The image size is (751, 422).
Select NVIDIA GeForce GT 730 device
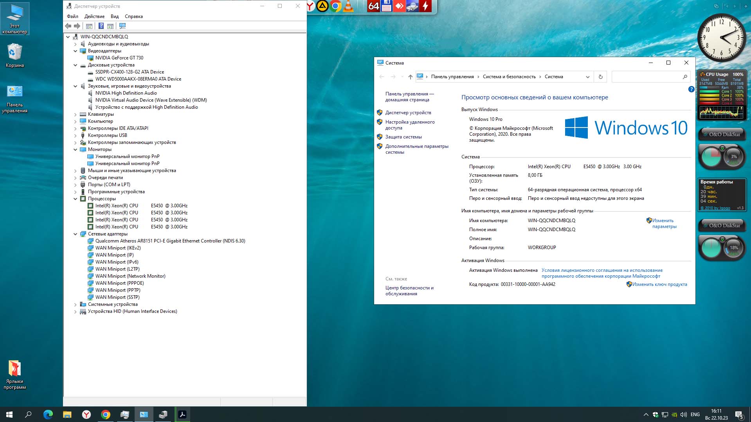[x=119, y=58]
